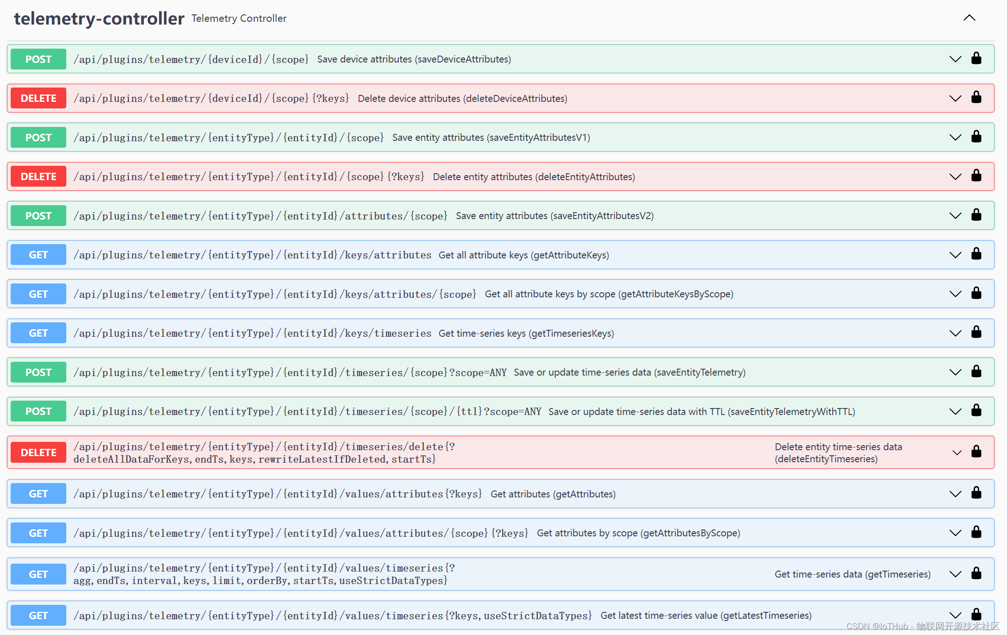Image resolution: width=1007 pixels, height=635 pixels.
Task: Expand getAttributesByScope chevron
Action: [x=955, y=533]
